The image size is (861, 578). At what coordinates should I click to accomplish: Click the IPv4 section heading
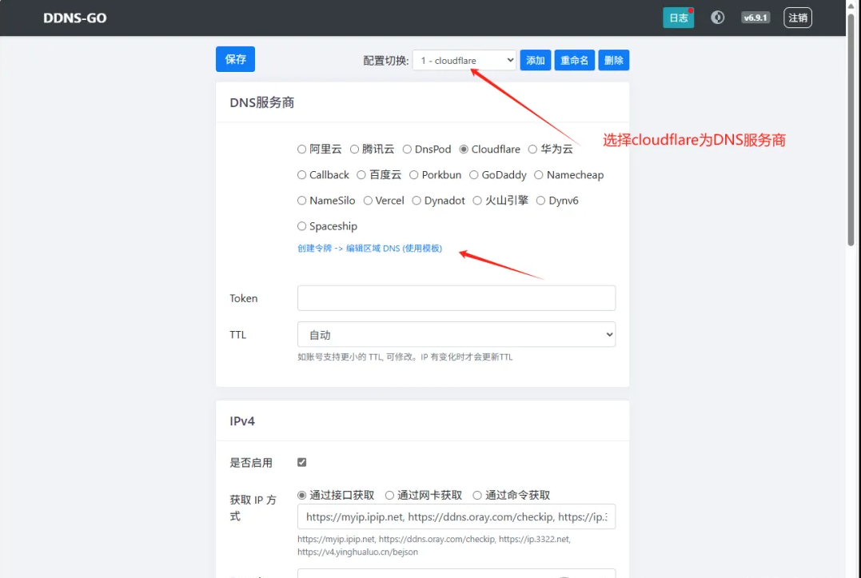tap(242, 421)
